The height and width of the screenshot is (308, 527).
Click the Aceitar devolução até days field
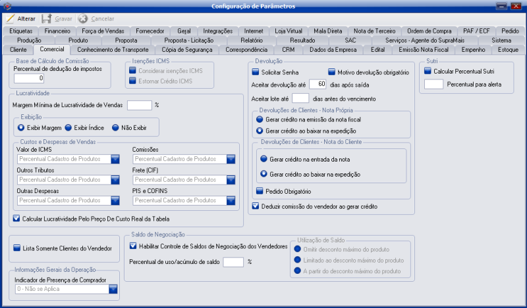pos(318,84)
